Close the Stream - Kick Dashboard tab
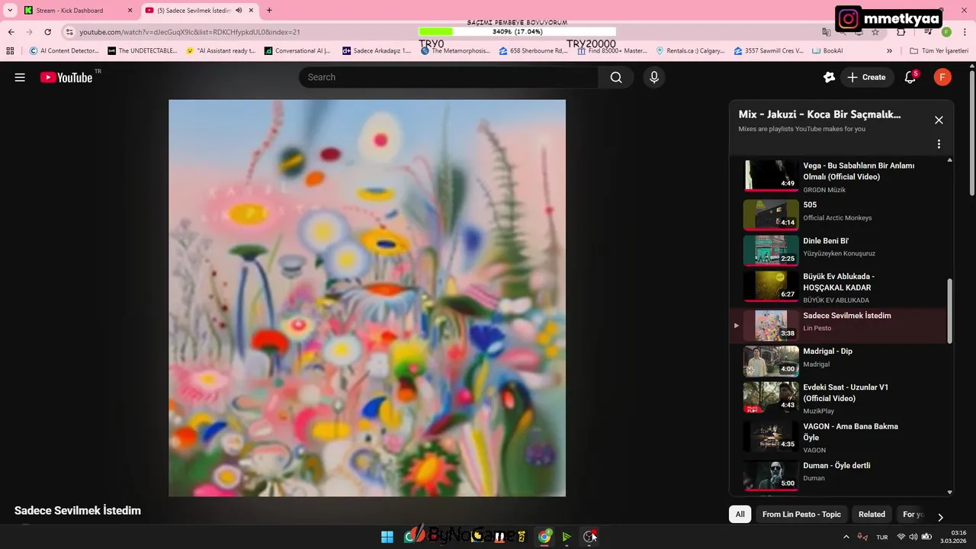976x549 pixels. click(130, 11)
